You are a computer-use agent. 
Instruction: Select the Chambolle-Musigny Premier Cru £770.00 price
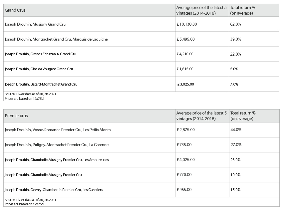coord(184,175)
